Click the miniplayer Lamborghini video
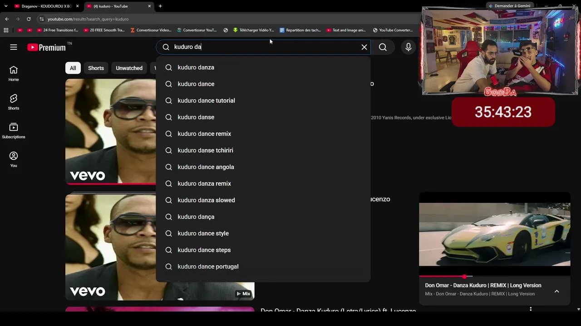This screenshot has width=581, height=326. [x=495, y=234]
